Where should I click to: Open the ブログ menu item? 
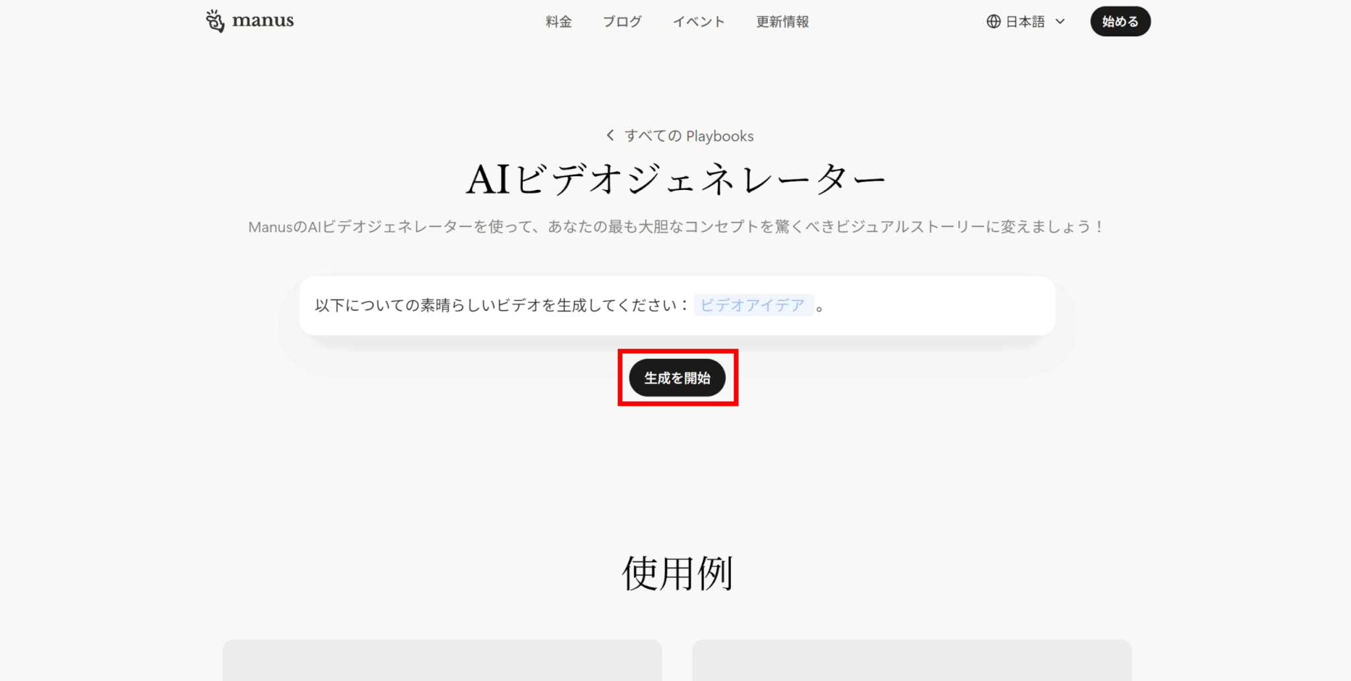pos(622,22)
